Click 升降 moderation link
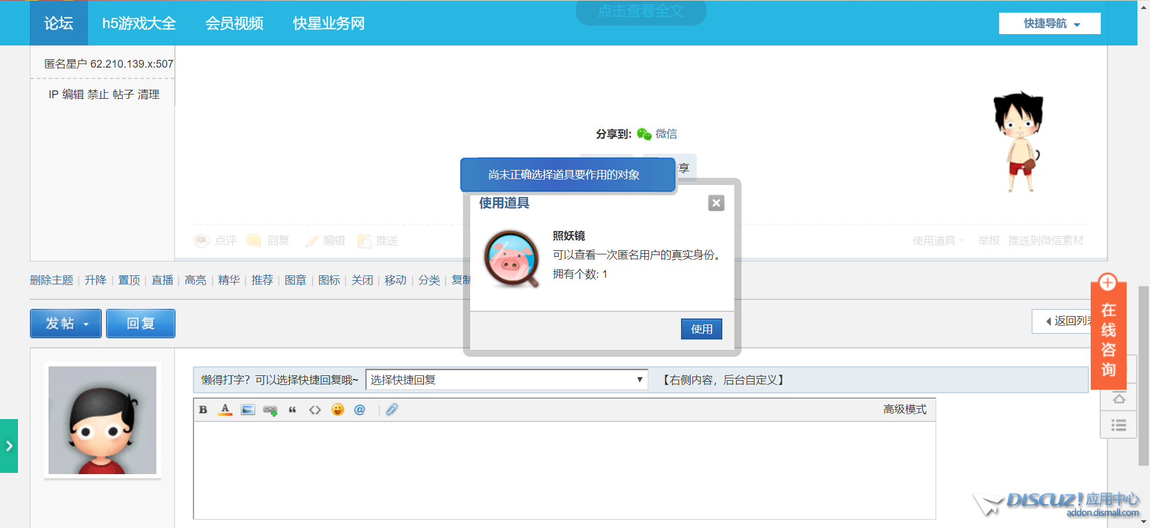Screen dimensions: 1150x528 pos(95,280)
